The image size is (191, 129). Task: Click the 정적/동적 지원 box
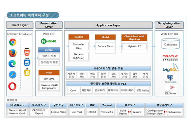[x=49, y=62]
